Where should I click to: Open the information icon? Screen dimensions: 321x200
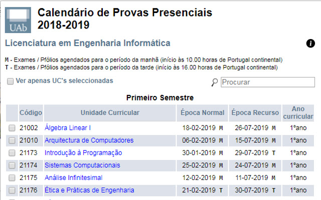click(x=310, y=43)
